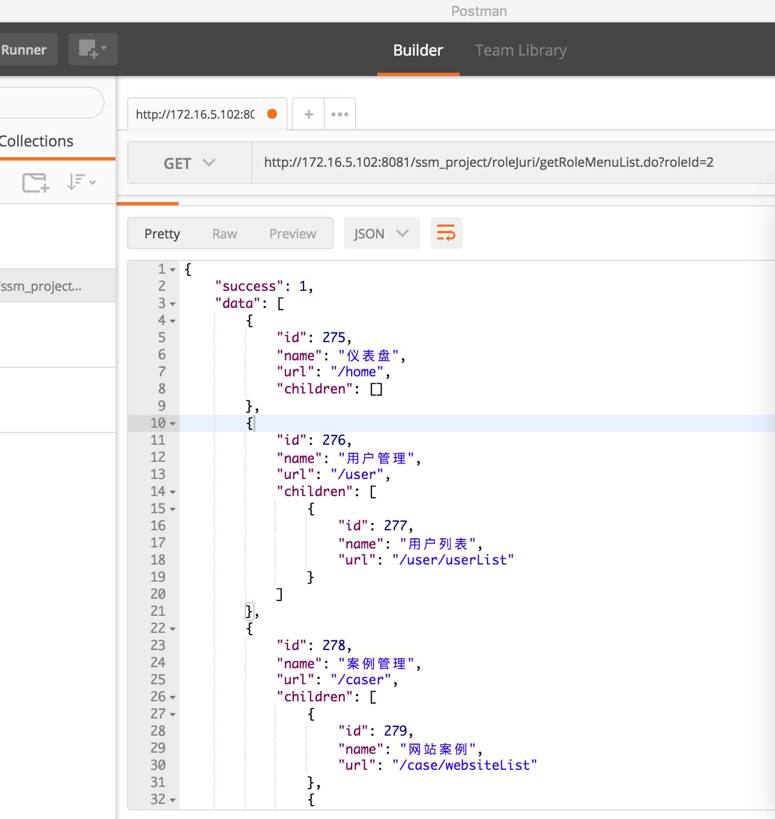Click the name value "用户管理"

tap(376, 458)
